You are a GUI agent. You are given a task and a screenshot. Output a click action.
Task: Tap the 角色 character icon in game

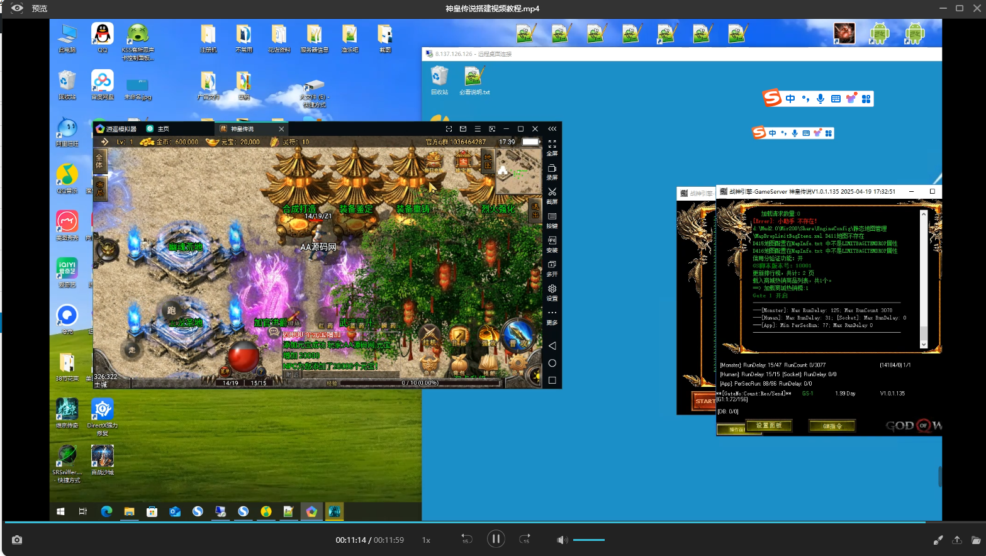tap(430, 365)
